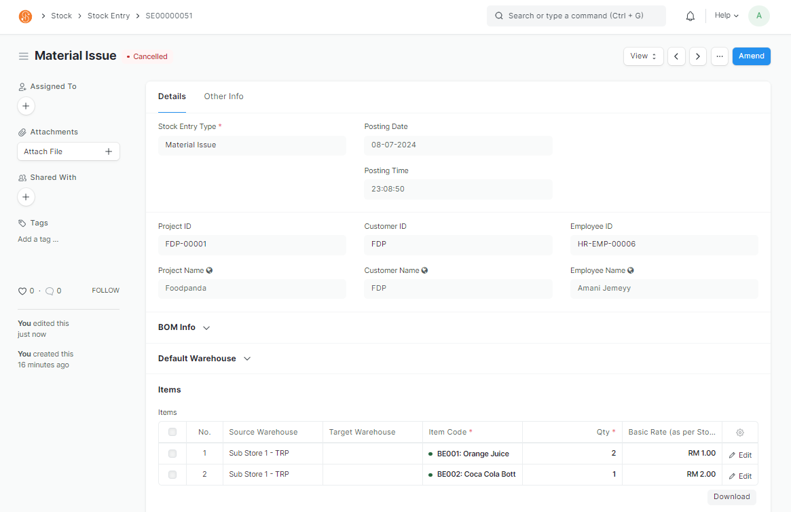Click globe icon beside Project Name
The width and height of the screenshot is (791, 512).
[209, 270]
